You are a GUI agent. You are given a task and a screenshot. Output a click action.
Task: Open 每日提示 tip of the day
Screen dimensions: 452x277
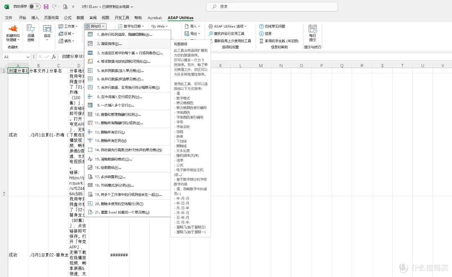tap(313, 33)
